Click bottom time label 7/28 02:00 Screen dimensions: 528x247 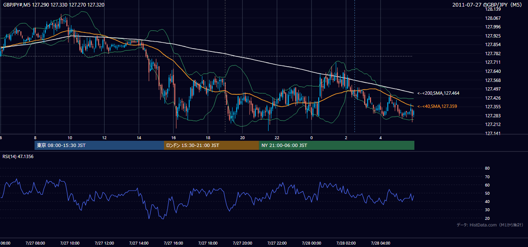346,243
